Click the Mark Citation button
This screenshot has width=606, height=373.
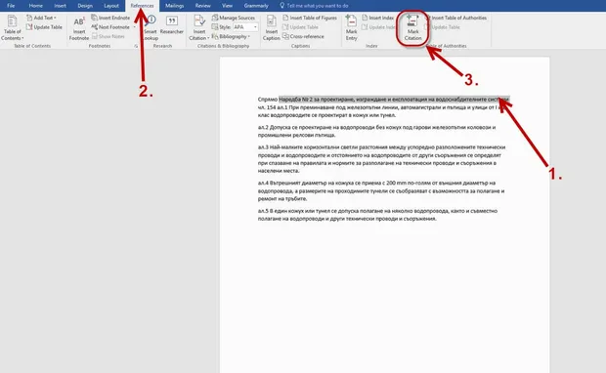tap(412, 27)
